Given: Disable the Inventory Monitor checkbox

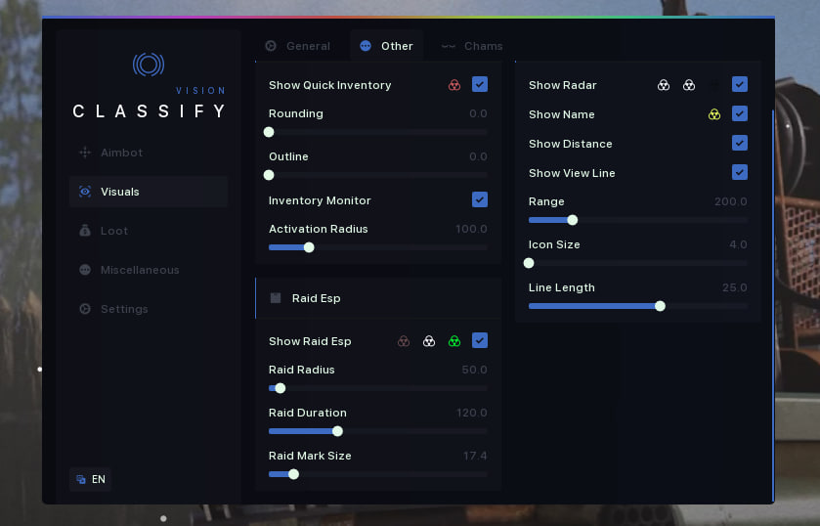Looking at the screenshot, I should pos(480,199).
